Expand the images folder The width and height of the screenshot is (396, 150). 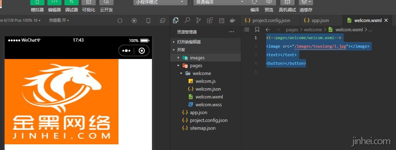tap(206, 58)
